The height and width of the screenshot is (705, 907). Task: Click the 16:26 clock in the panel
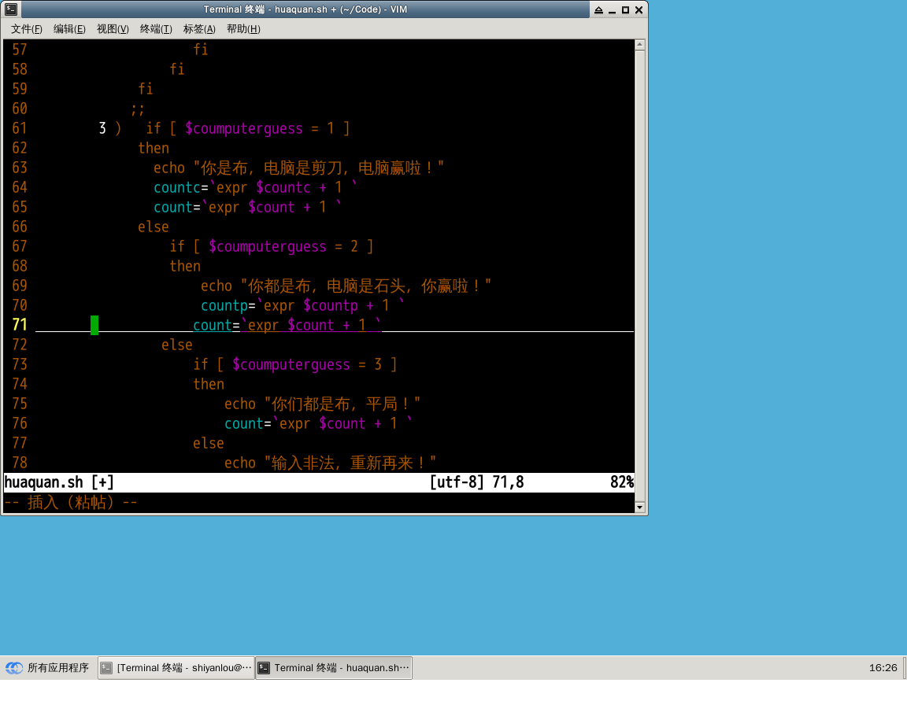click(883, 668)
